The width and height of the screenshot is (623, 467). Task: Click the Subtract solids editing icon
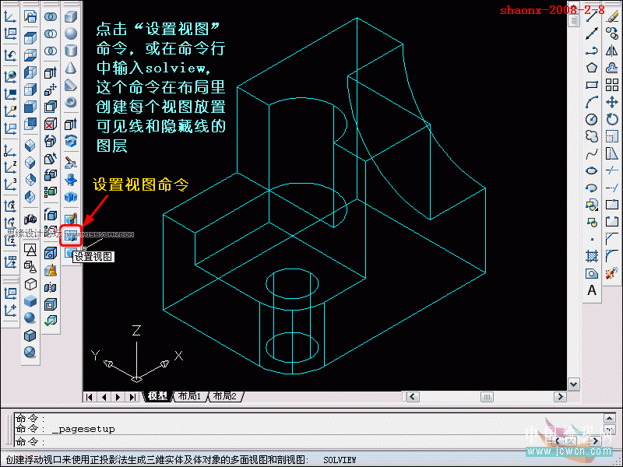click(51, 33)
